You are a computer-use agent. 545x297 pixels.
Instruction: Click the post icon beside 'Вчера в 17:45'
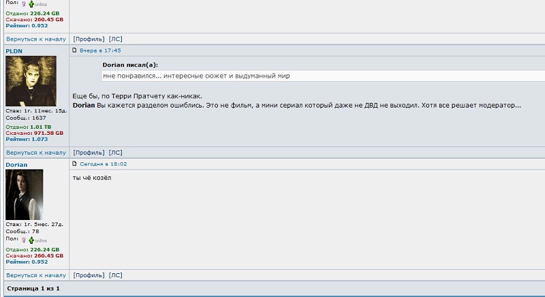(x=75, y=50)
